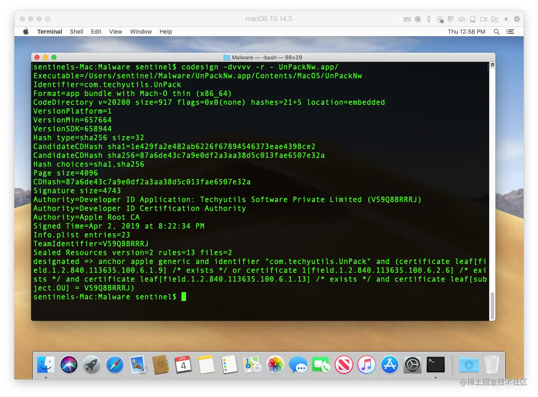Open Spotlight search magnifier icon

pos(497,32)
